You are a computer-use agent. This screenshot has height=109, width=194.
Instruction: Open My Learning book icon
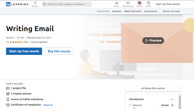coord(128,3)
